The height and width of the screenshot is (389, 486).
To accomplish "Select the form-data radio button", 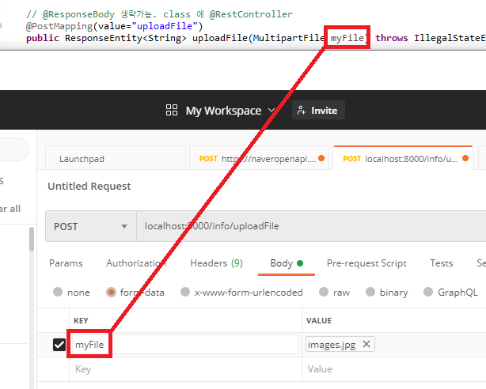I will pyautogui.click(x=111, y=292).
